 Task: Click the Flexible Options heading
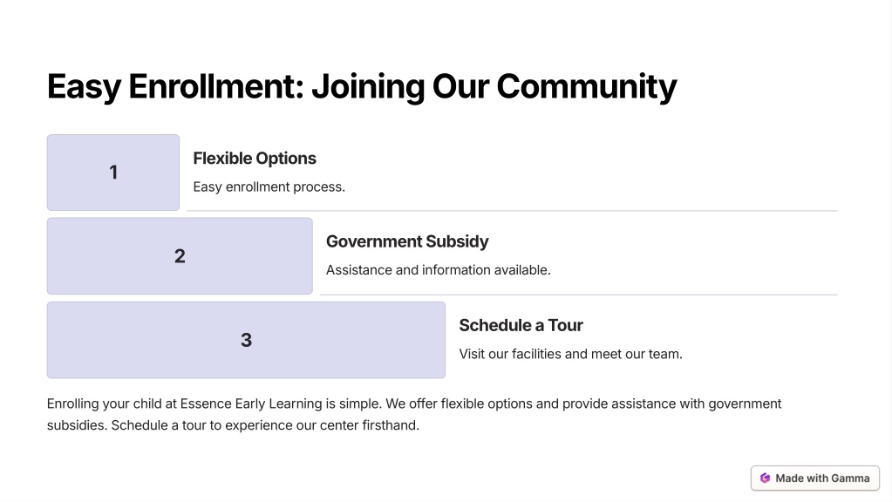pos(255,158)
